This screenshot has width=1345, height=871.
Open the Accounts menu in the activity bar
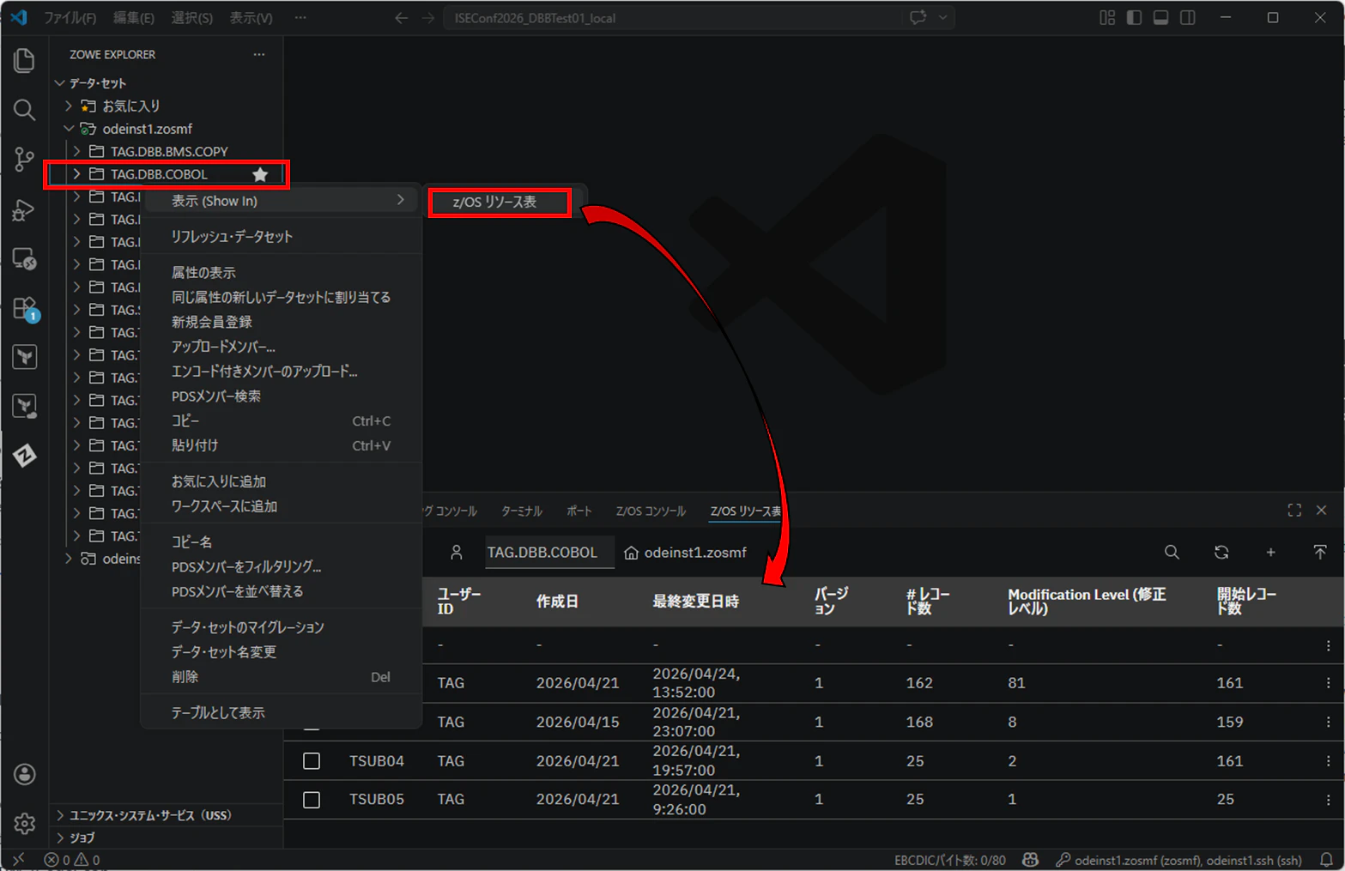point(24,774)
